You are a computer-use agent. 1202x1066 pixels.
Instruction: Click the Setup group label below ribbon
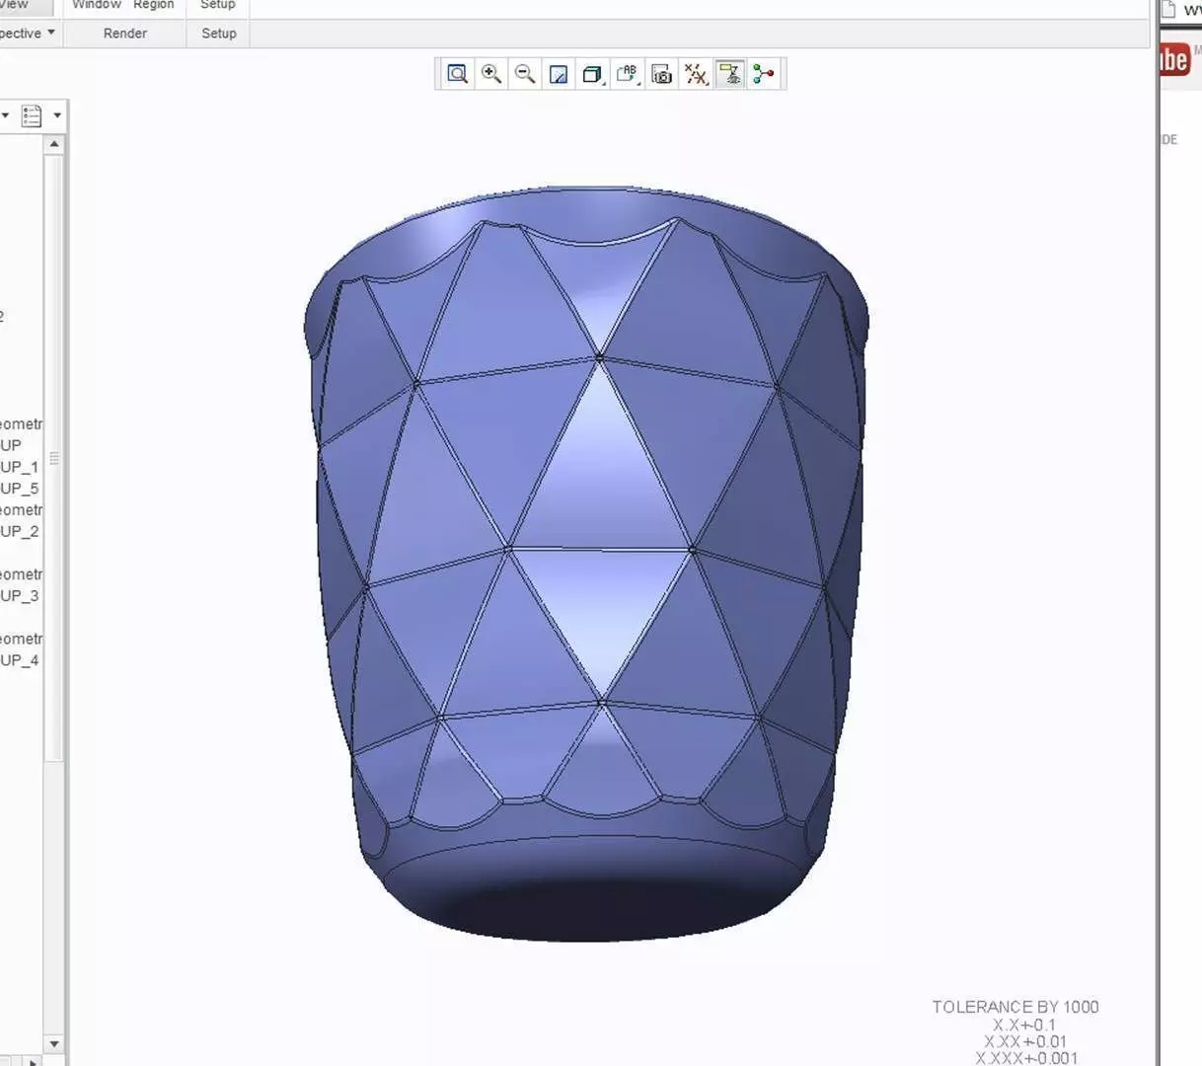click(219, 33)
